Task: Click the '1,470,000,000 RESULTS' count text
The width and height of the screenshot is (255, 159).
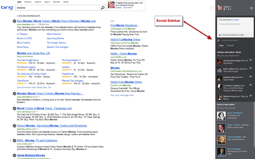Action: point(29,16)
